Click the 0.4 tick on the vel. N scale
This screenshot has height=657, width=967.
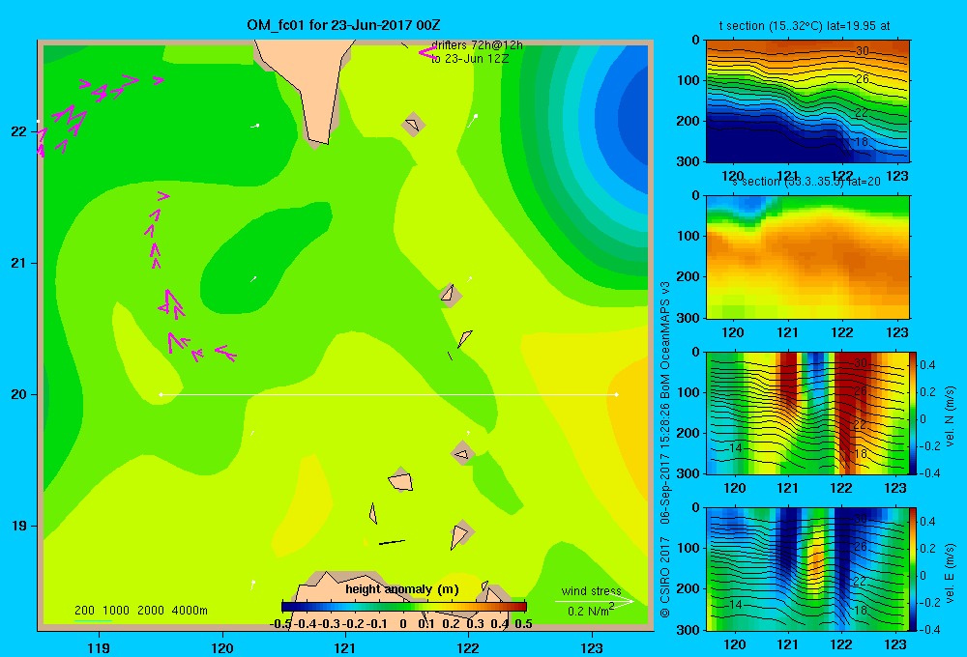click(927, 365)
